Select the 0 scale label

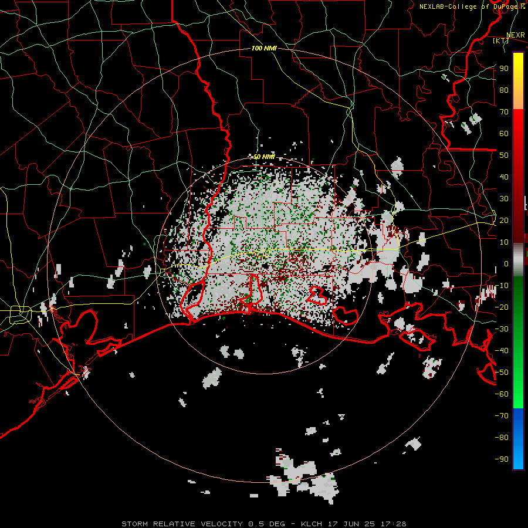coord(506,264)
